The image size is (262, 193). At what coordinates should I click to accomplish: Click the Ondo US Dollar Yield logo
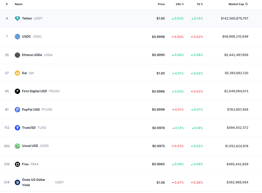pyautogui.click(x=17, y=182)
